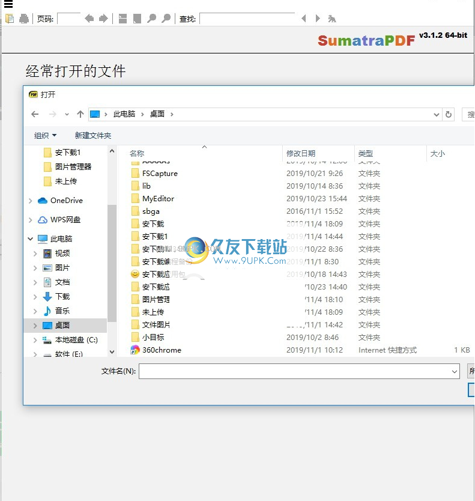Sort by 名称 column header
The width and height of the screenshot is (475, 501).
(x=137, y=154)
